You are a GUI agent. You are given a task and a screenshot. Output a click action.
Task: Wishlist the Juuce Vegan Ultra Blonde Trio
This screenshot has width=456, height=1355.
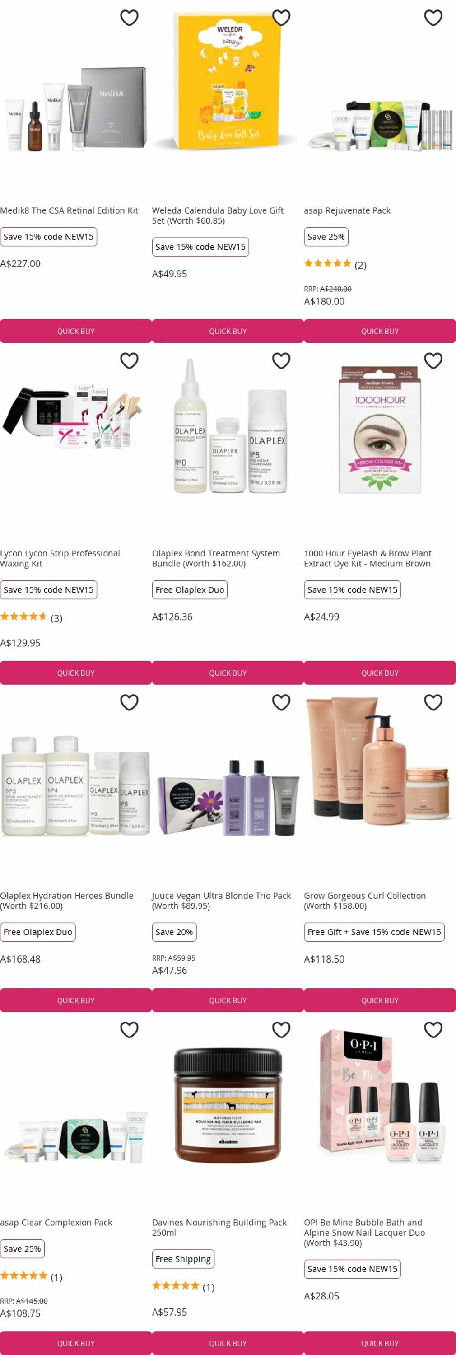pos(281,703)
